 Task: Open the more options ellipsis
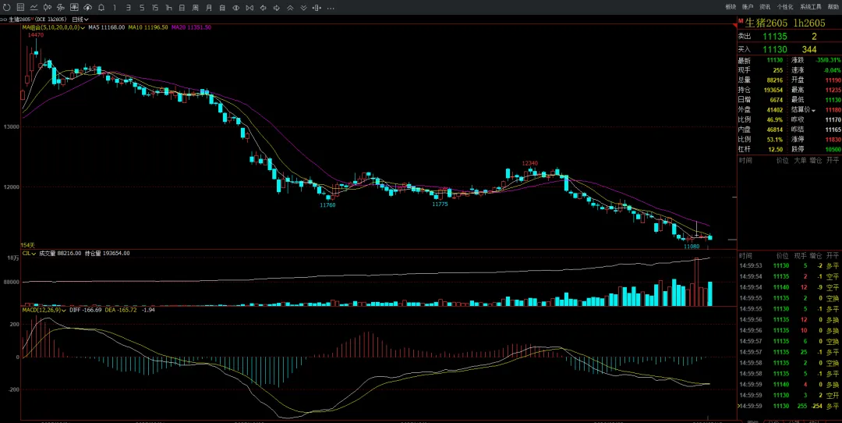331,8
